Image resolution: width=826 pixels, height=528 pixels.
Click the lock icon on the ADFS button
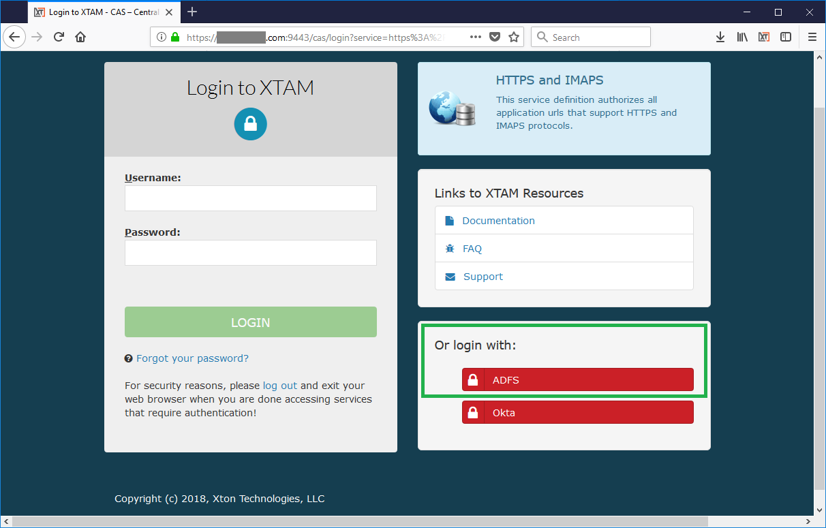coord(473,379)
